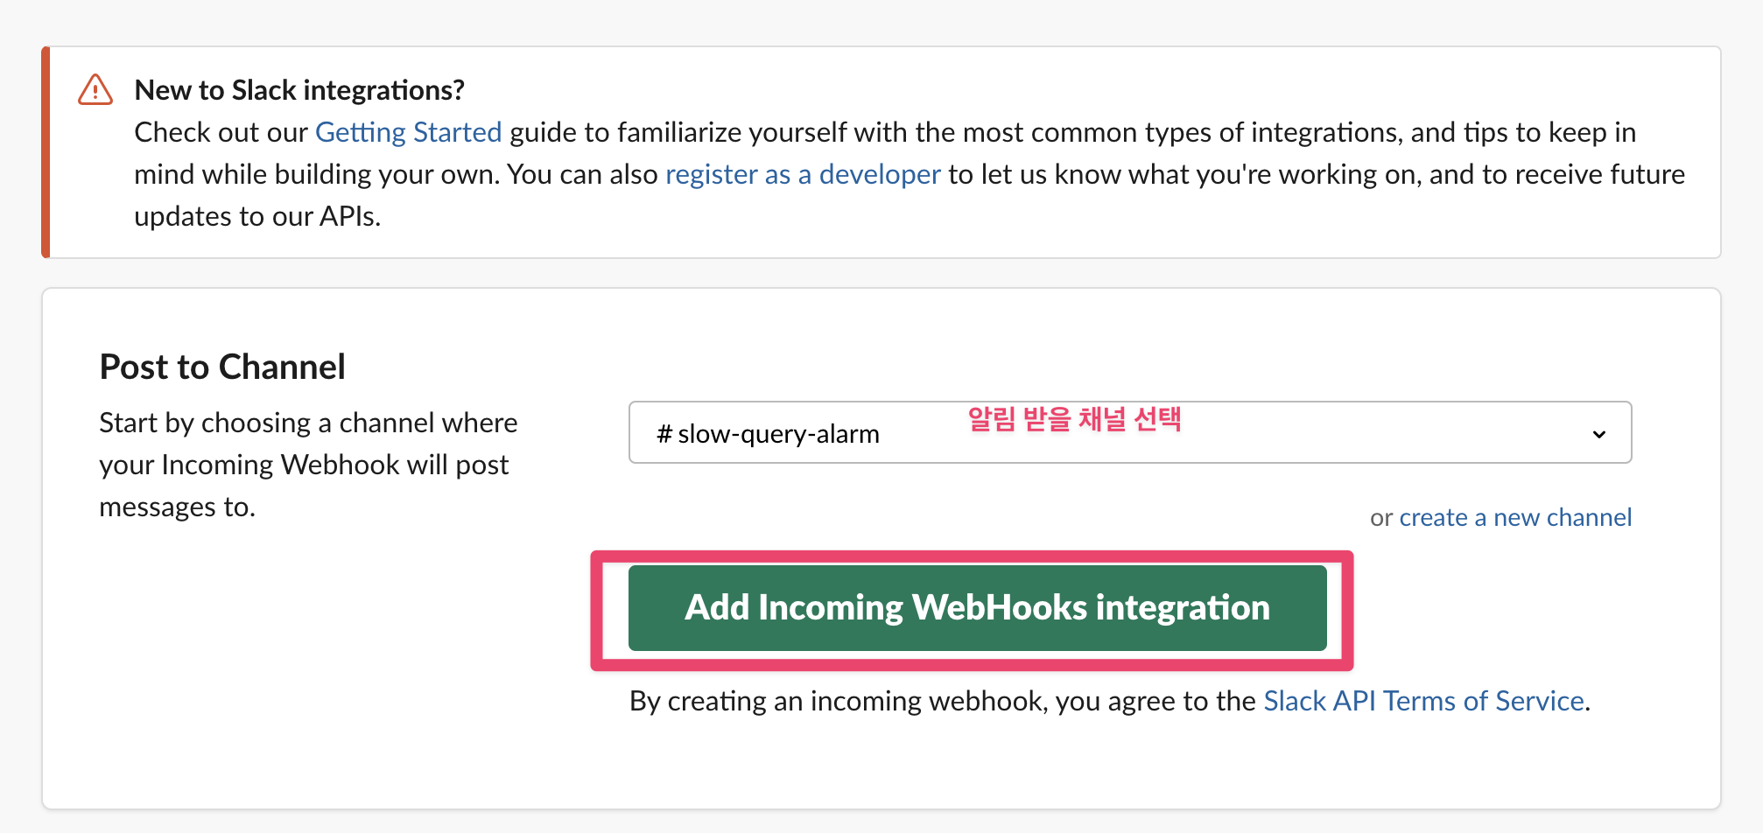Screen dimensions: 1763x833
Task: Click the orange warning triangle icon
Action: (95, 89)
